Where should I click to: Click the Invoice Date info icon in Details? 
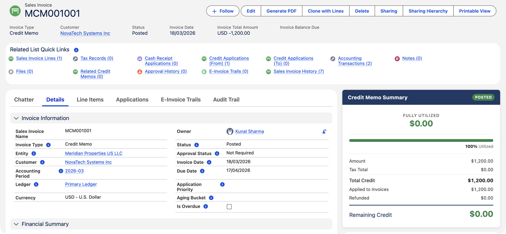point(209,162)
